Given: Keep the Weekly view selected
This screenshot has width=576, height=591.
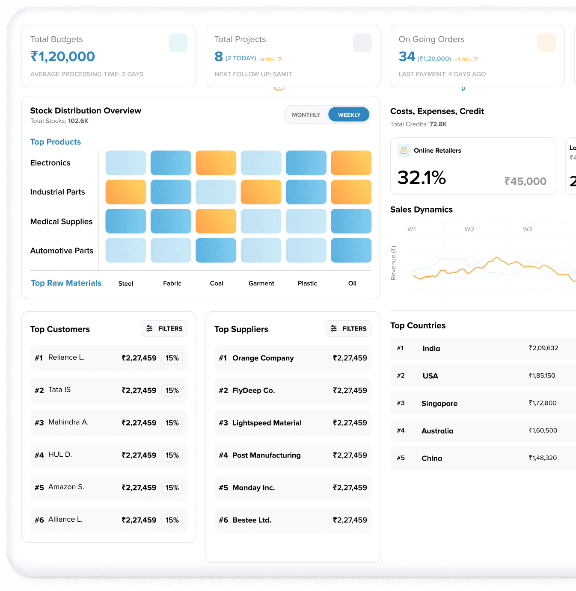Looking at the screenshot, I should (348, 114).
